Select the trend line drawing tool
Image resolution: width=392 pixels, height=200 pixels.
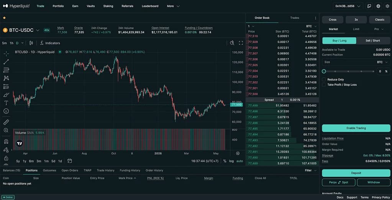(6, 62)
